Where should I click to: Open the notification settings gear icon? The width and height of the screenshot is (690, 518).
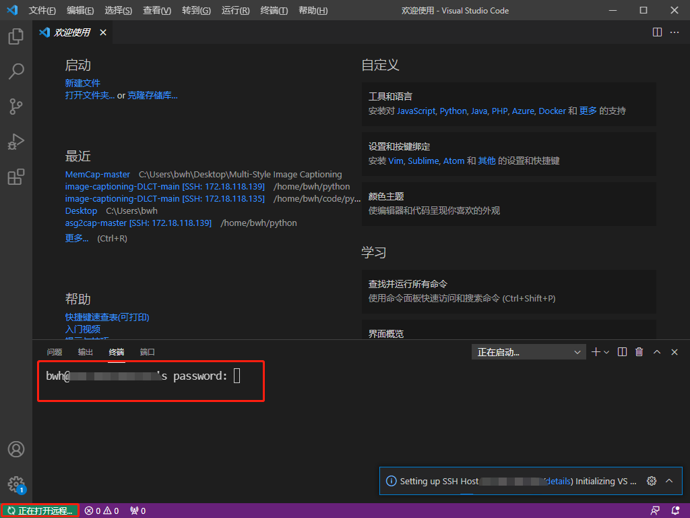point(652,481)
